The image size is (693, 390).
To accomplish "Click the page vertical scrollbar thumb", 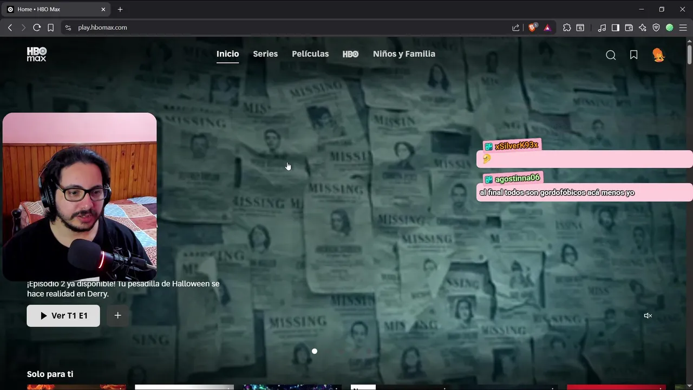I will pos(689,55).
